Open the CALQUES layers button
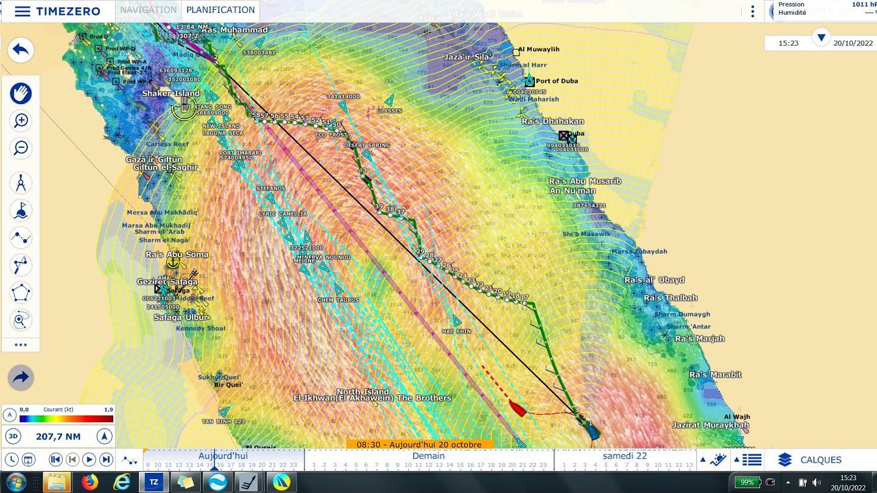The height and width of the screenshot is (493, 877). [810, 460]
